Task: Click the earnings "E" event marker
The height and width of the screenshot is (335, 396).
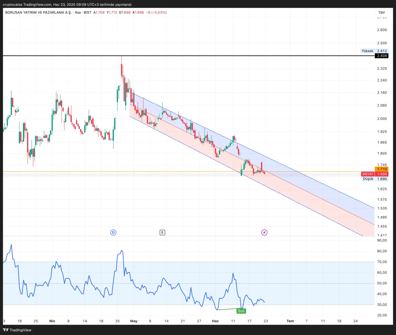Action: tap(162, 232)
